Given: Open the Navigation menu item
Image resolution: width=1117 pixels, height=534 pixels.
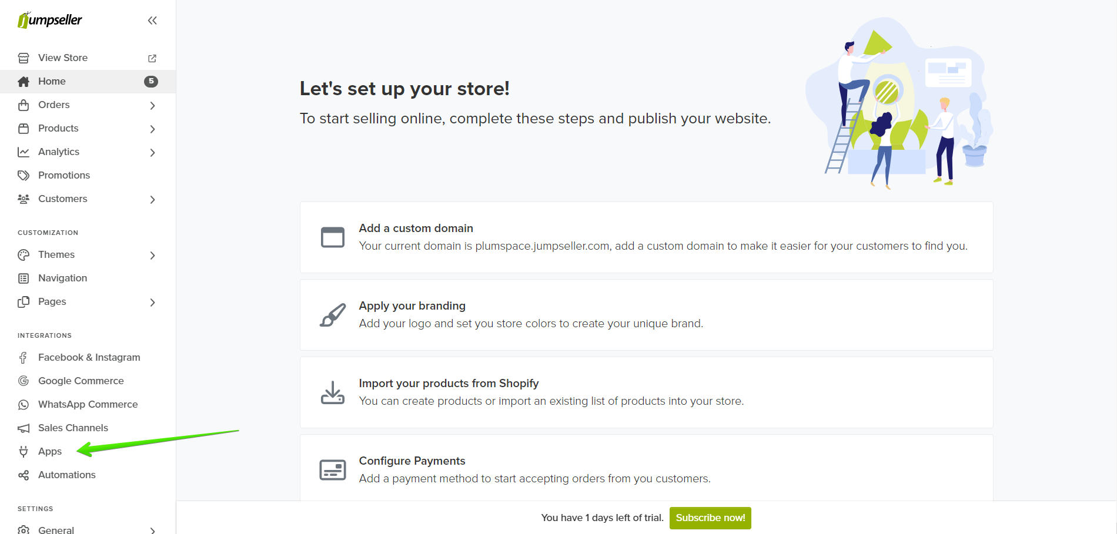Looking at the screenshot, I should 62,278.
